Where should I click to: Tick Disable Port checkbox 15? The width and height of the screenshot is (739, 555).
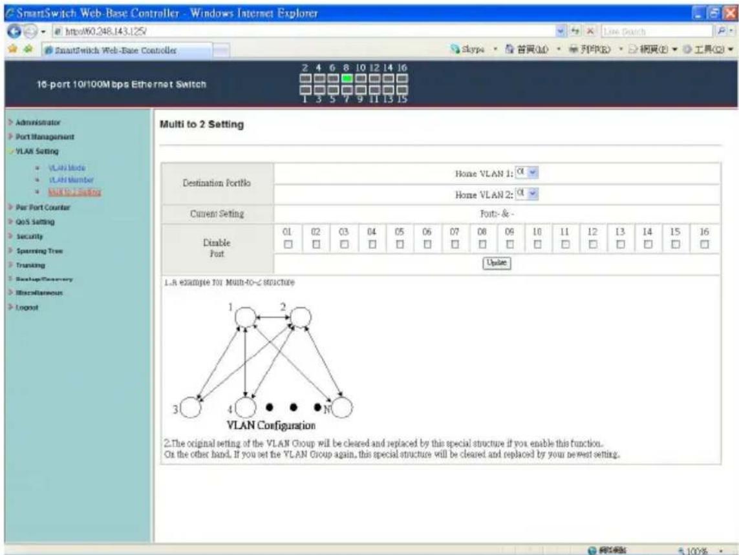click(x=676, y=244)
